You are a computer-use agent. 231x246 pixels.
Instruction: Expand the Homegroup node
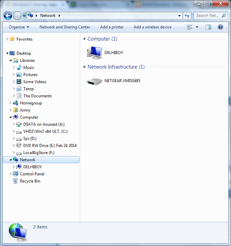pos(10,103)
